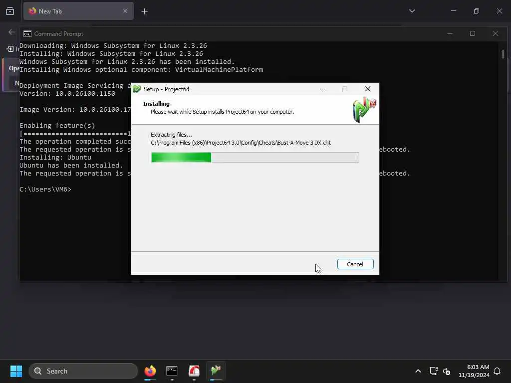Open the clock showing 6:03 AM
The height and width of the screenshot is (383, 511).
(474, 371)
